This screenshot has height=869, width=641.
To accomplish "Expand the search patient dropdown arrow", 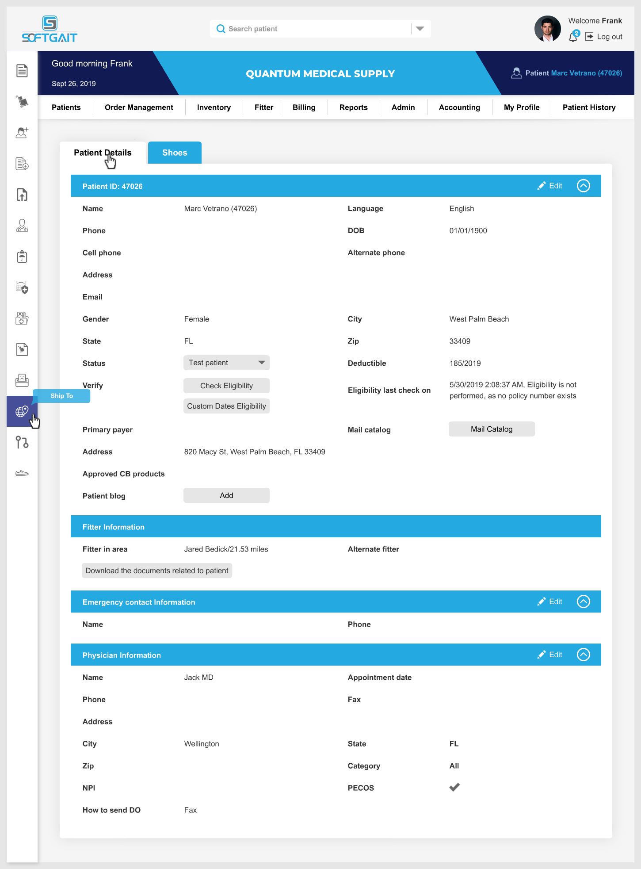I will [420, 29].
